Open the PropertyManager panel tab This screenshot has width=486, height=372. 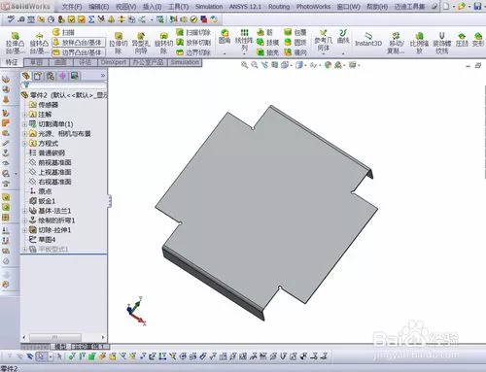pos(38,76)
